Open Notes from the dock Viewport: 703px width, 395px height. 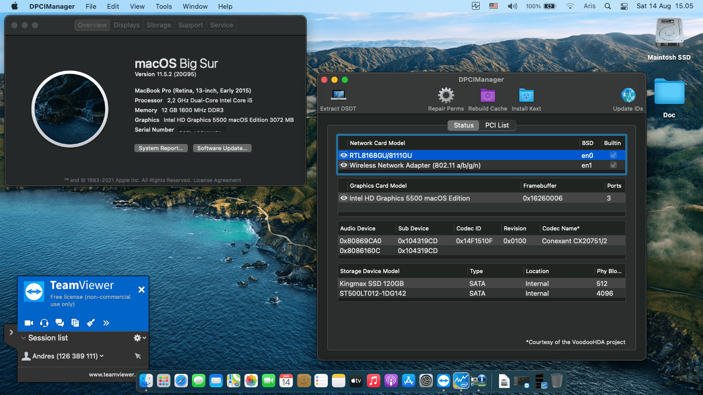pos(338,381)
